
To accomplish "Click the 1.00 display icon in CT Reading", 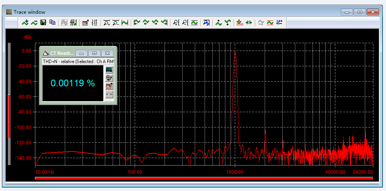I will [109, 69].
